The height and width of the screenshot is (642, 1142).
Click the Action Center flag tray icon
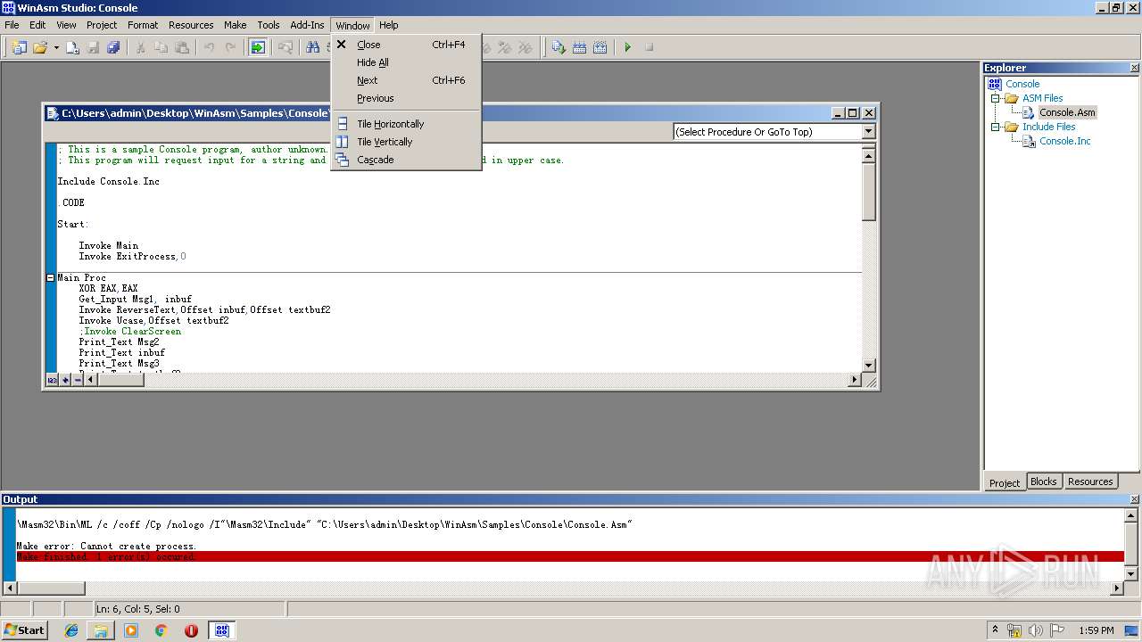[x=1055, y=630]
